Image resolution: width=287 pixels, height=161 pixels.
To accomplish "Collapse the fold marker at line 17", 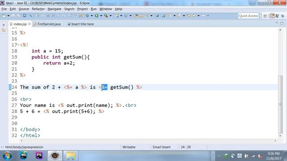I will pyautogui.click(x=18, y=45).
